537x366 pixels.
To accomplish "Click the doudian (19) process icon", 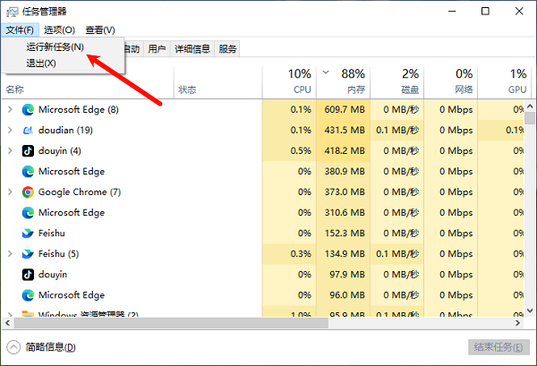I will [x=29, y=130].
